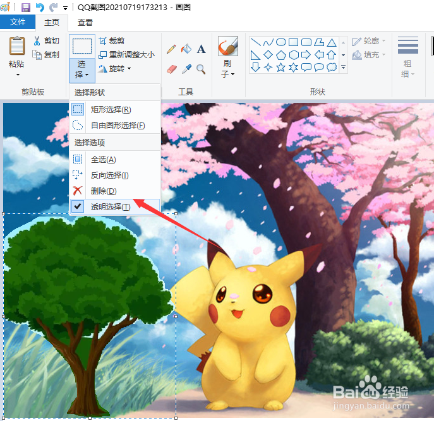Expand the full shapes gallery

pyautogui.click(x=343, y=67)
